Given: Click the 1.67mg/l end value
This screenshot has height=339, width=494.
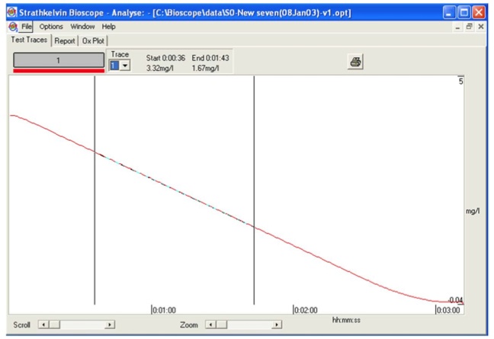Looking at the screenshot, I should pos(205,69).
